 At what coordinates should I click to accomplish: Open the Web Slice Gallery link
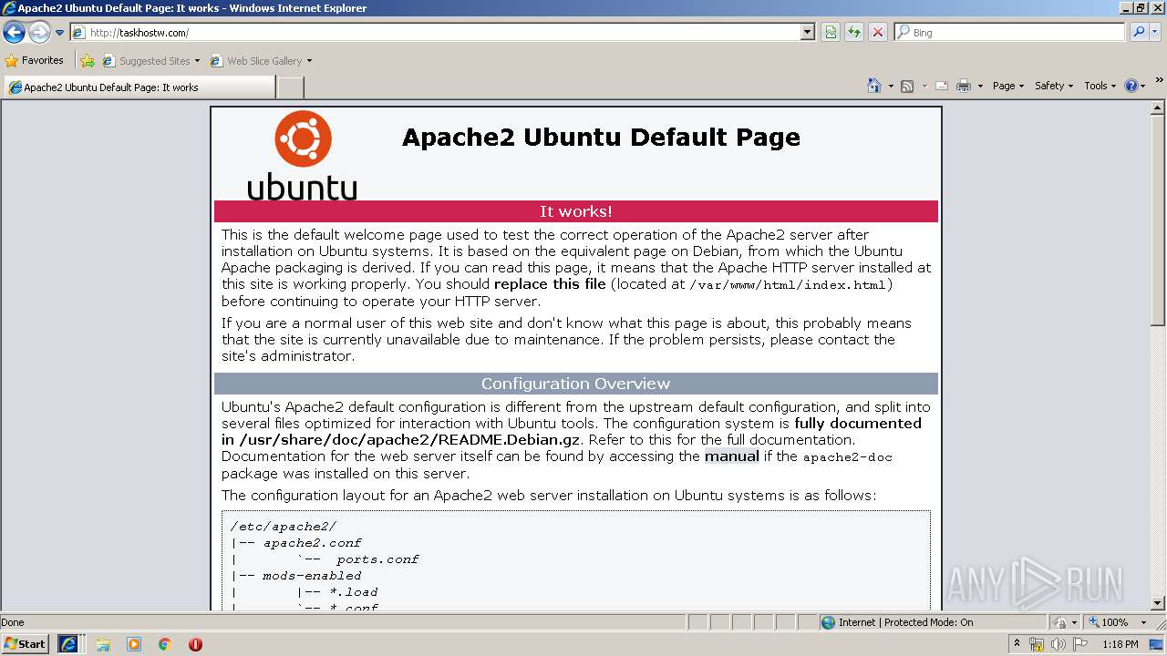point(261,61)
